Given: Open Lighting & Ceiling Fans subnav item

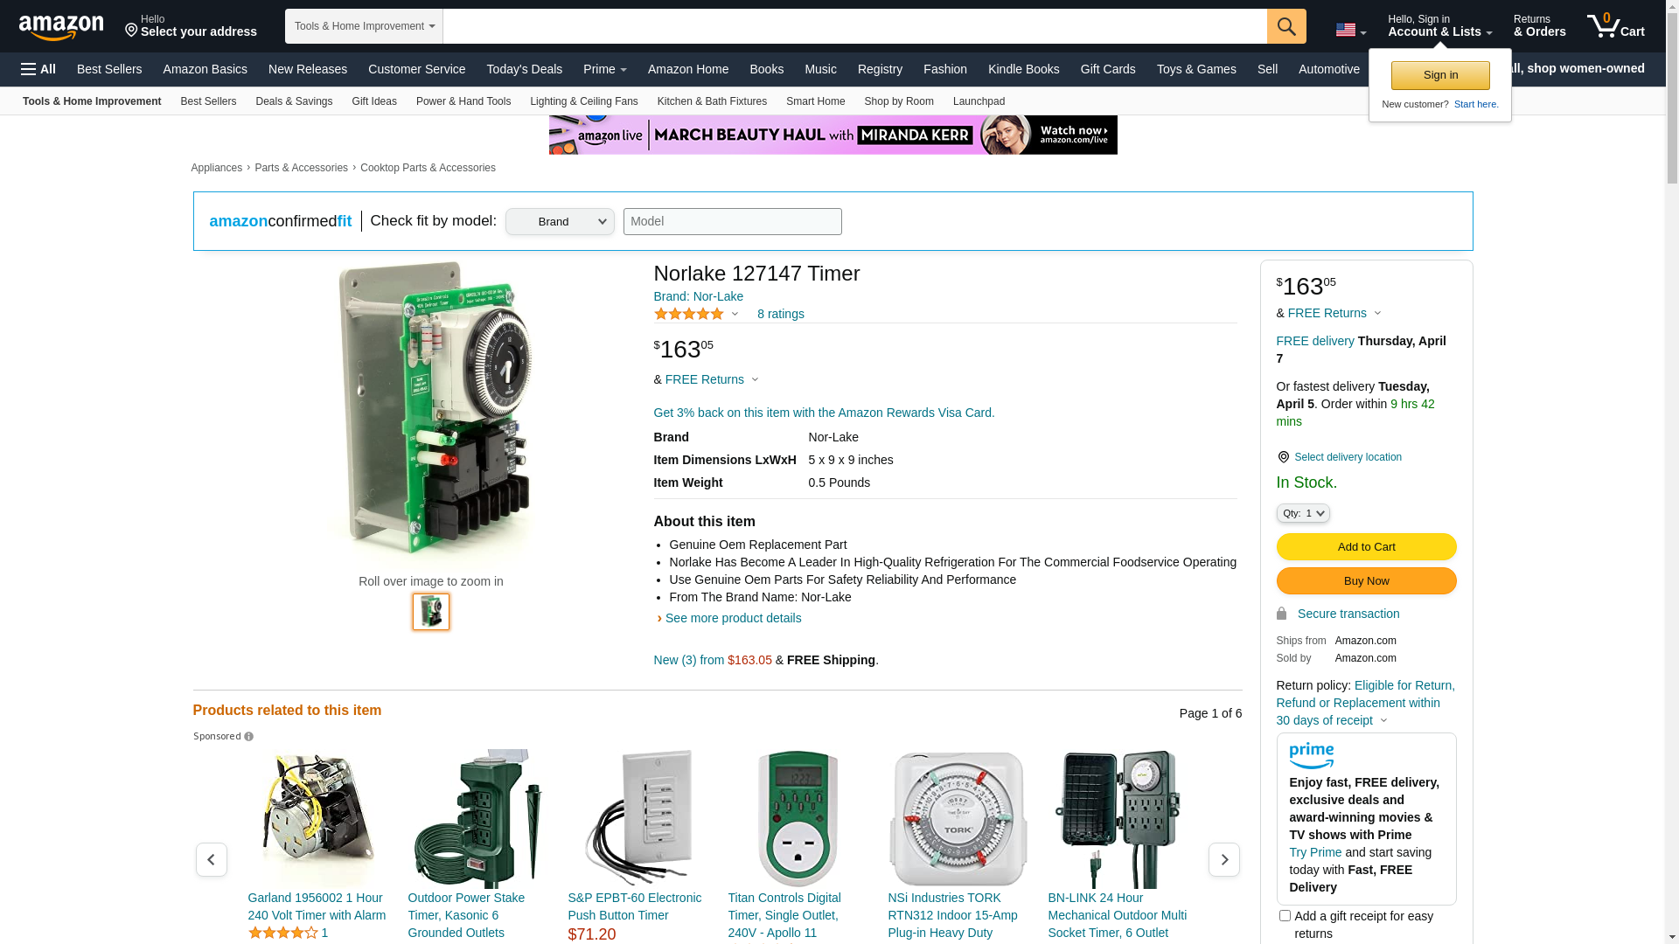Looking at the screenshot, I should tap(583, 101).
